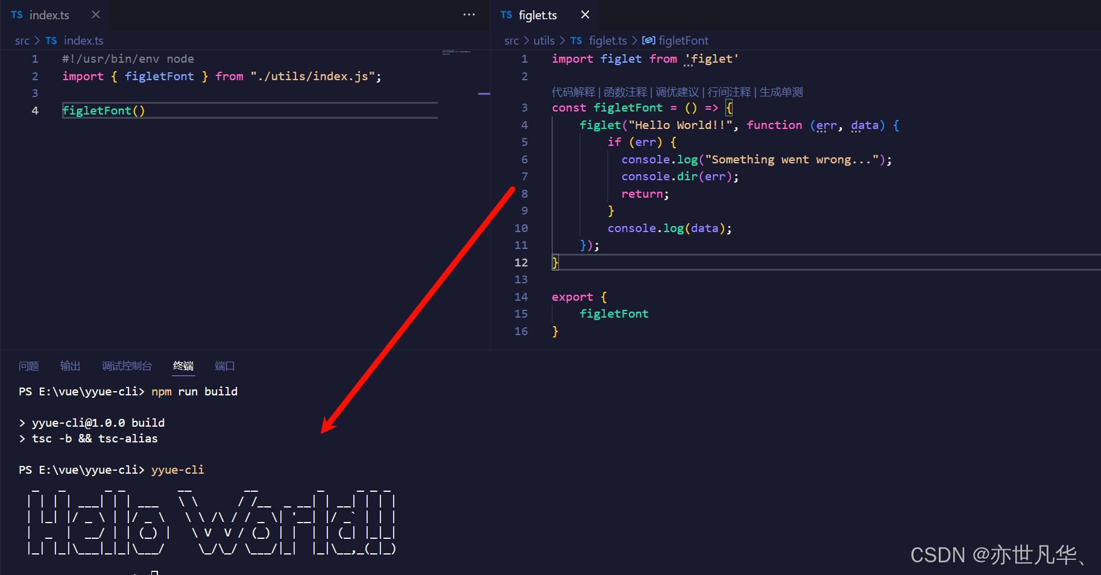Open the left editor's more actions menu
This screenshot has height=575, width=1101.
[x=469, y=14]
